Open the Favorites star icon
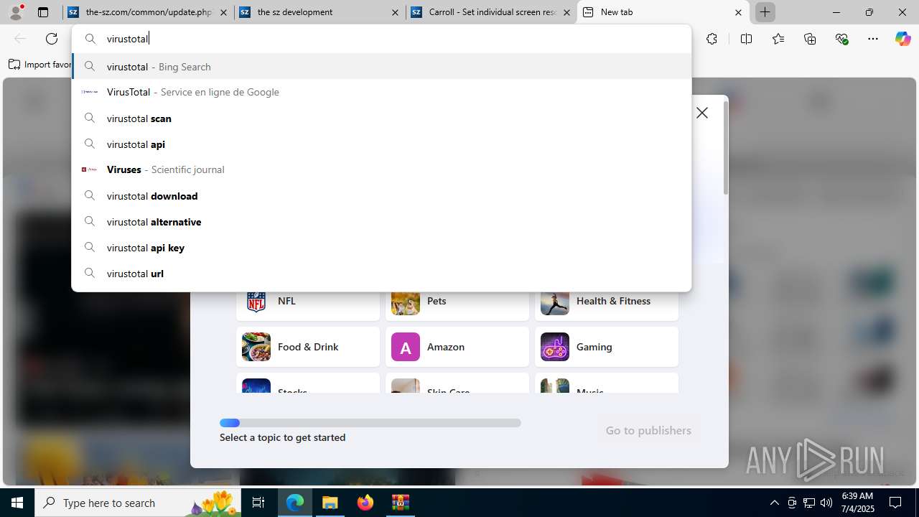This screenshot has height=517, width=919. [x=778, y=39]
